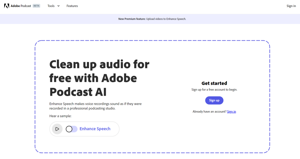This screenshot has width=300, height=159.
Task: Open the Tools menu
Action: (x=51, y=6)
